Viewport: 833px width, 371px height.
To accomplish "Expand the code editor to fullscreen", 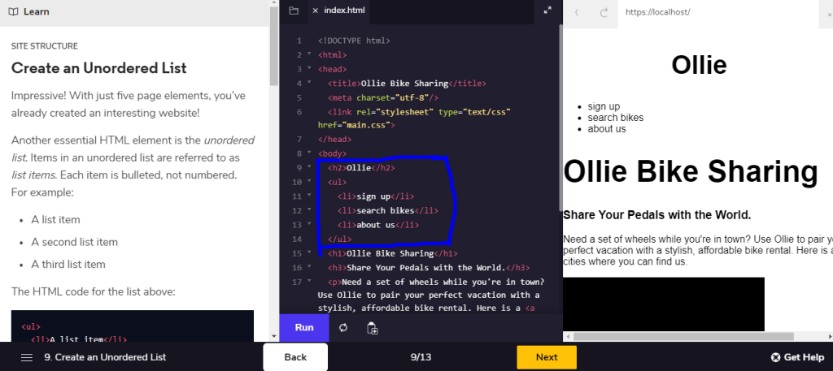I will [x=547, y=11].
